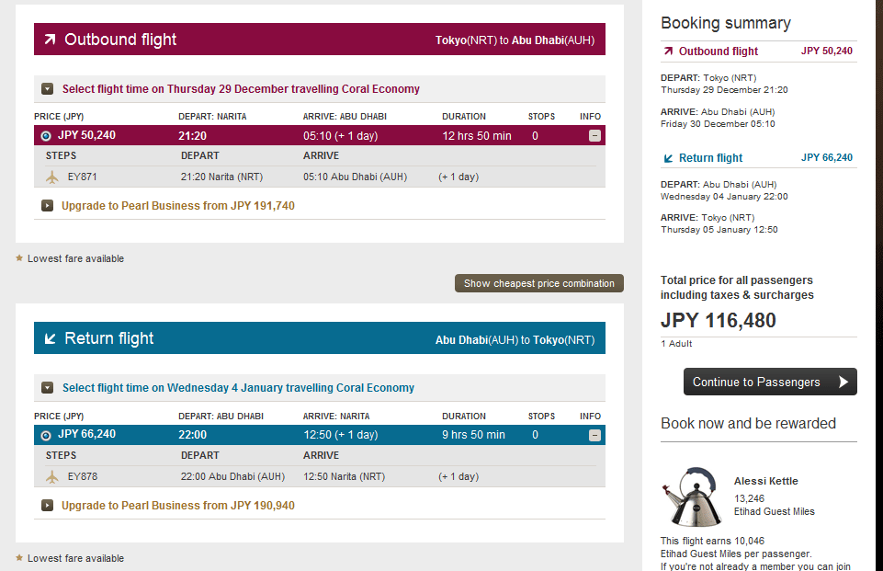Select the JPY 66,240 return fare radio button
Image resolution: width=883 pixels, height=571 pixels.
[46, 435]
